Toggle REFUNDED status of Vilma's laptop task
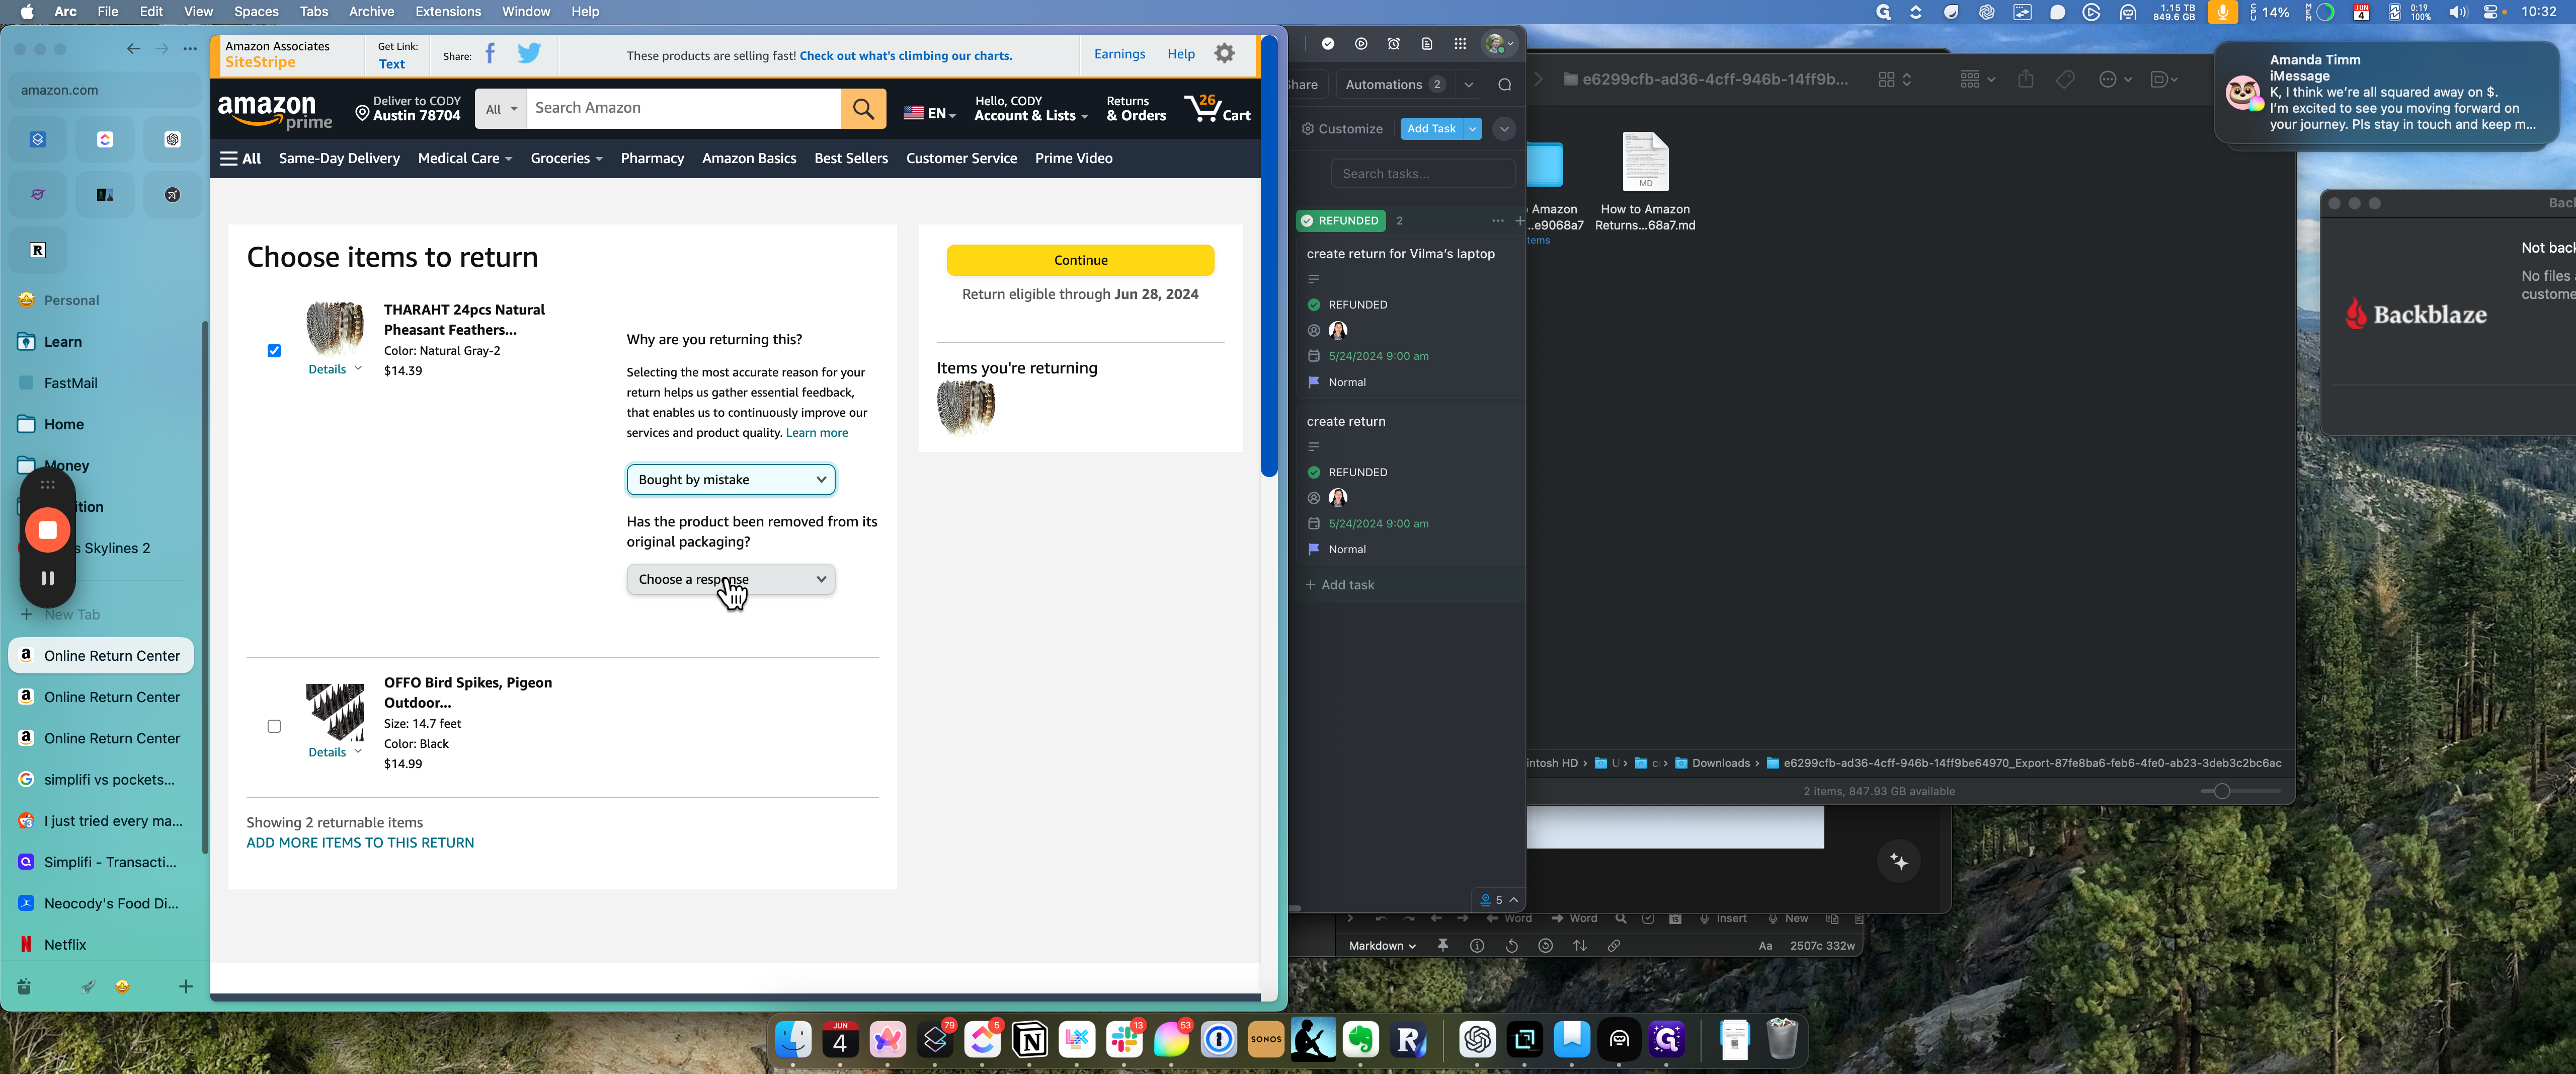Image resolution: width=2576 pixels, height=1074 pixels. (x=1313, y=305)
